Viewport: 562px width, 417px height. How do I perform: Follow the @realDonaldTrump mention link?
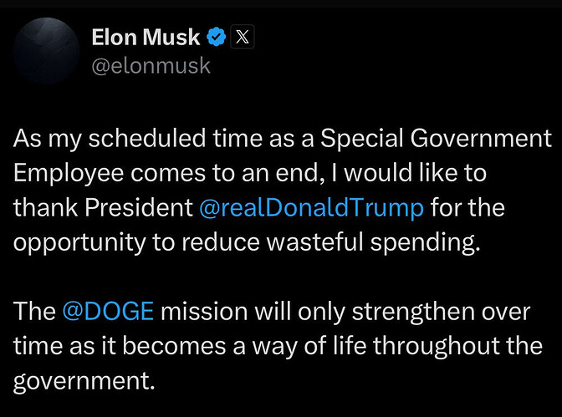311,208
